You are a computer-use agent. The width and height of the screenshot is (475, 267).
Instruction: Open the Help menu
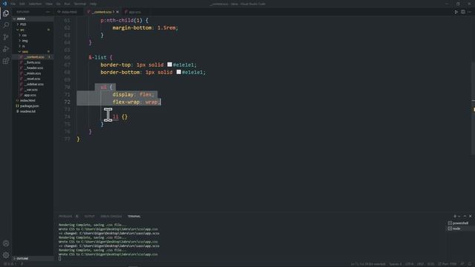[x=93, y=4]
